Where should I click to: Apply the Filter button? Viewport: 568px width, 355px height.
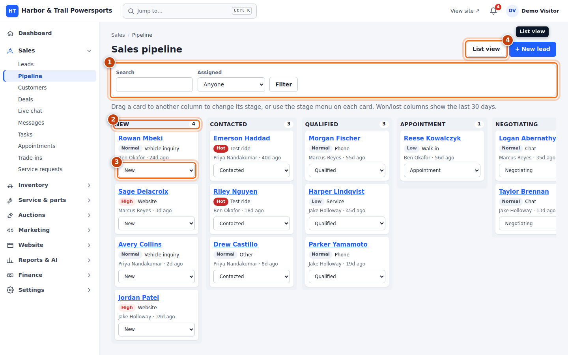point(284,84)
